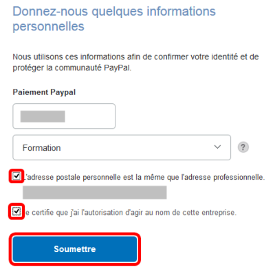
Task: Click the word 'personnelles' in the heading
Action: tap(49, 27)
